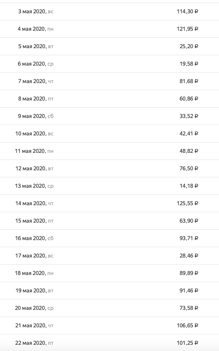The image size is (219, 351).
Task: Click the 42,41 ₽ amount
Action: click(x=189, y=134)
